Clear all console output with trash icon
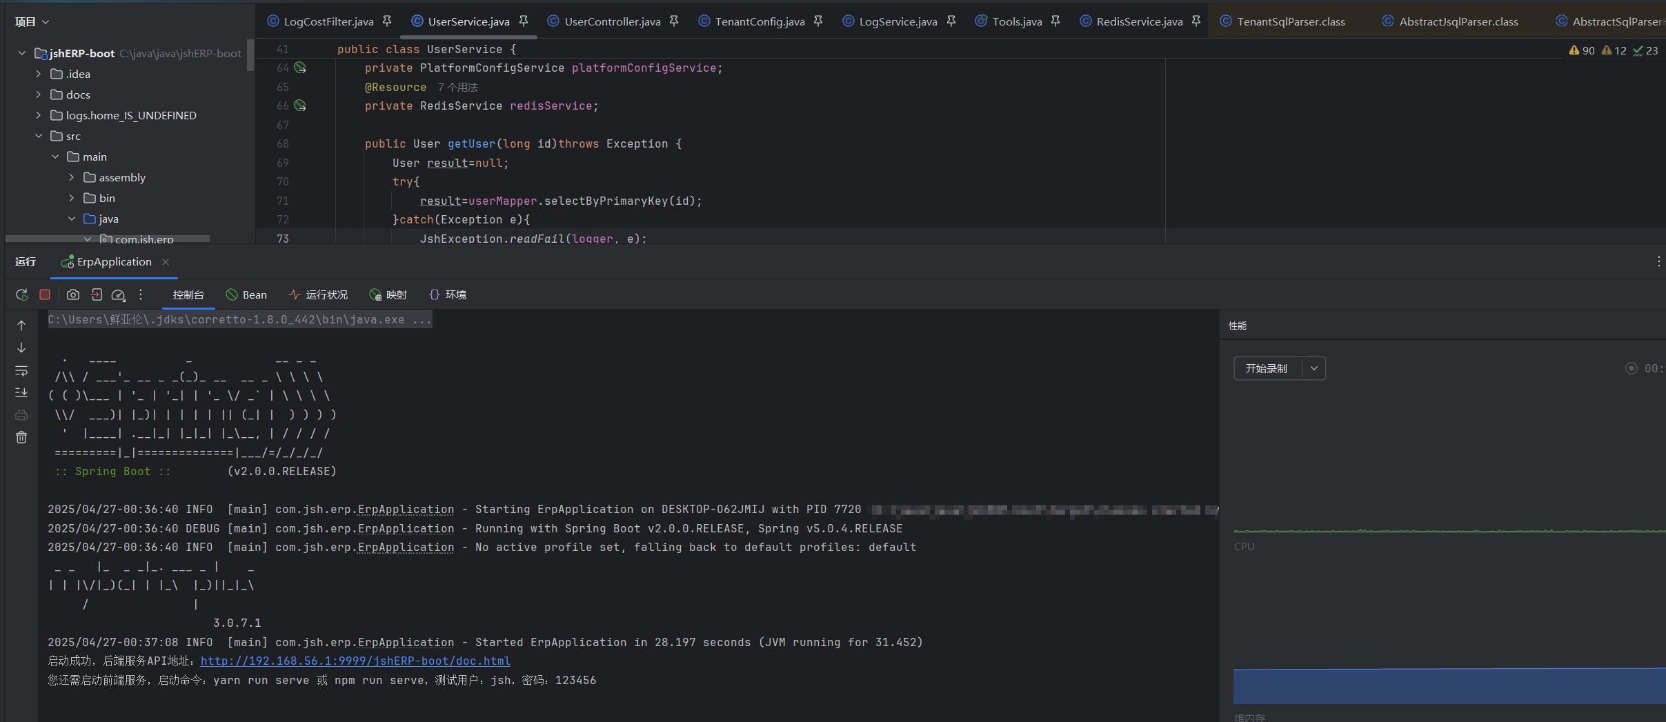 pyautogui.click(x=21, y=437)
